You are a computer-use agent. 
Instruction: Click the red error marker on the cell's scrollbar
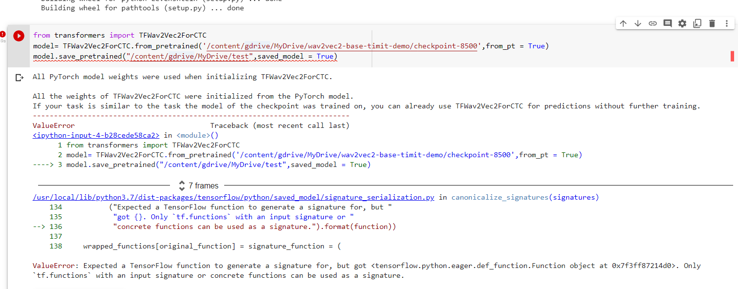[732, 56]
